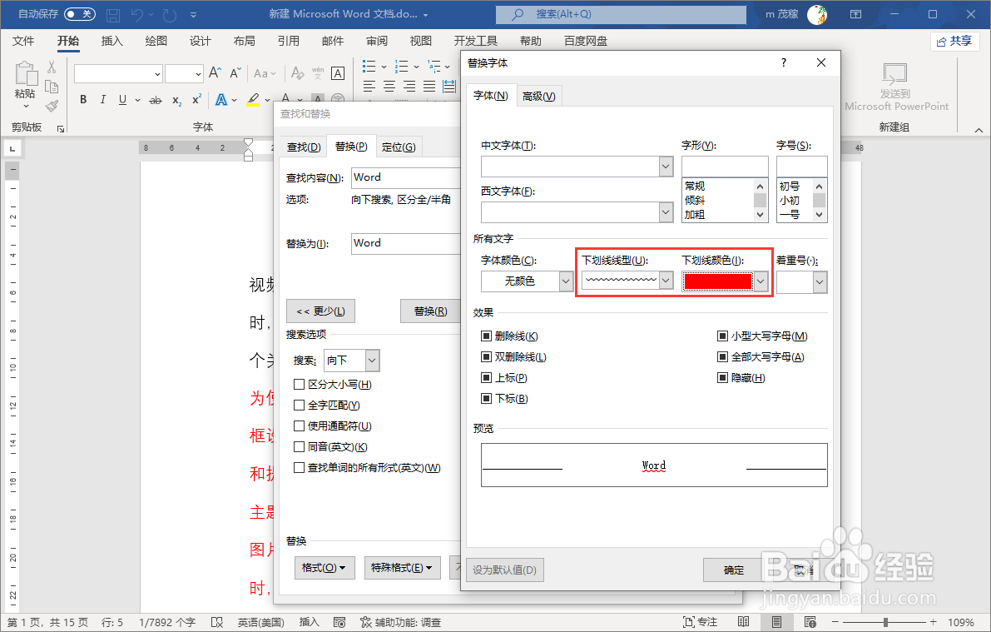The height and width of the screenshot is (632, 991).
Task: Enable Match case checkbox
Action: [x=300, y=384]
